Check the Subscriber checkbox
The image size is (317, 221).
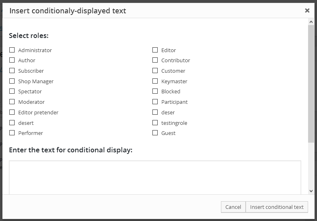12,71
